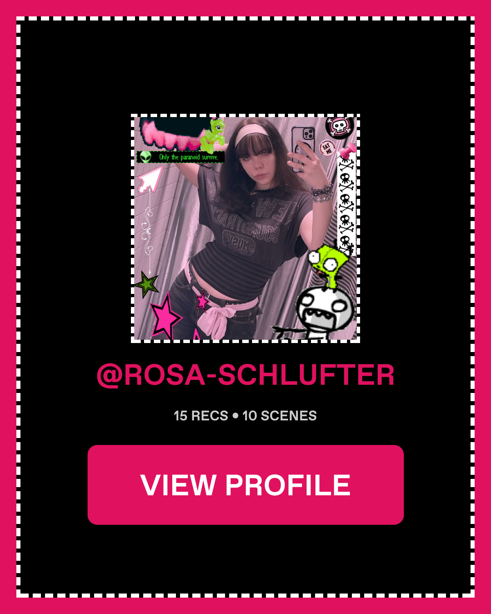Open the @ROSA-SCHLUFTER username link

245,375
